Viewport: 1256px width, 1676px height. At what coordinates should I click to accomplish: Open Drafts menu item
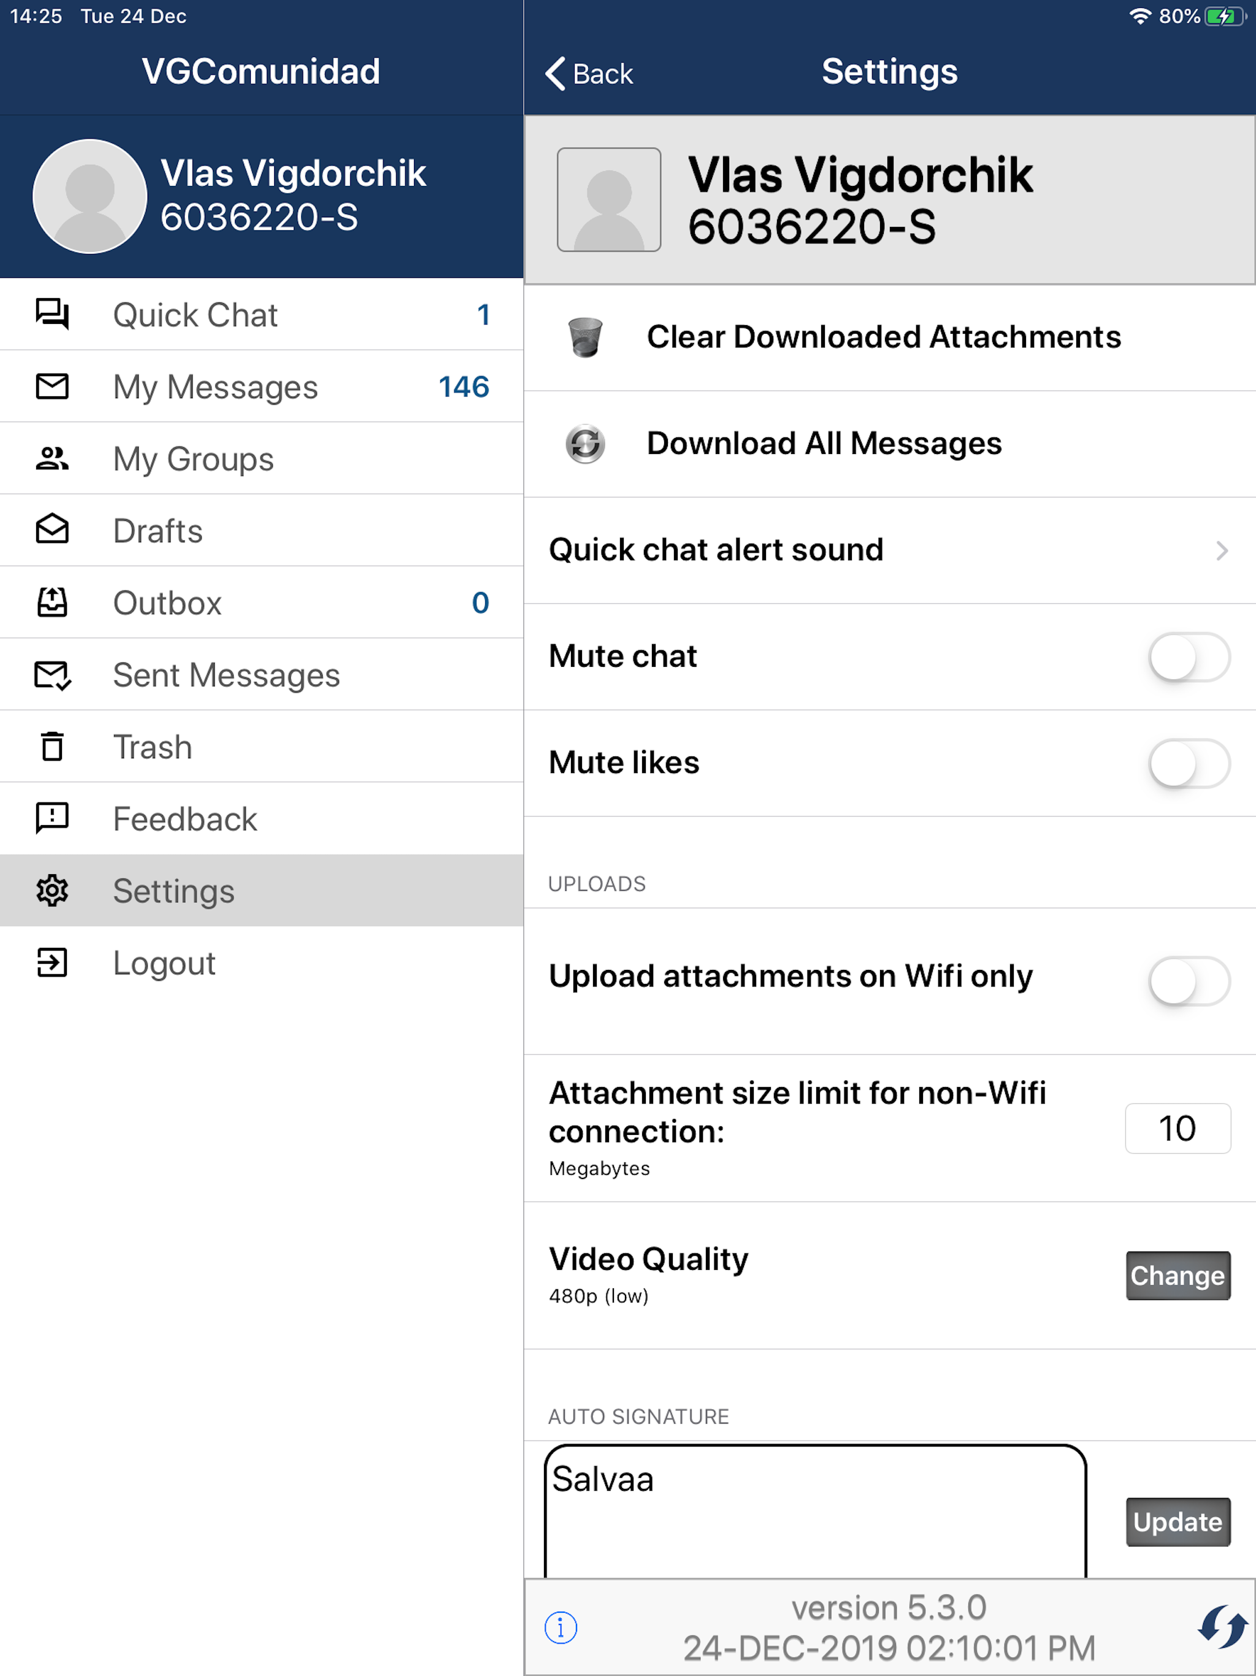261,531
